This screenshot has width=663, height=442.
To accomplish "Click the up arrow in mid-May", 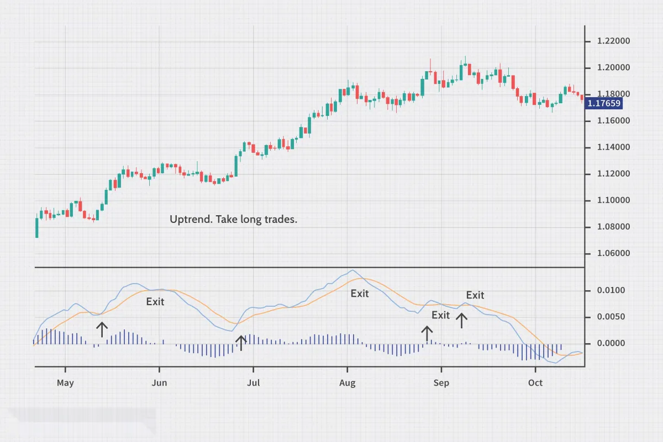I will 102,330.
